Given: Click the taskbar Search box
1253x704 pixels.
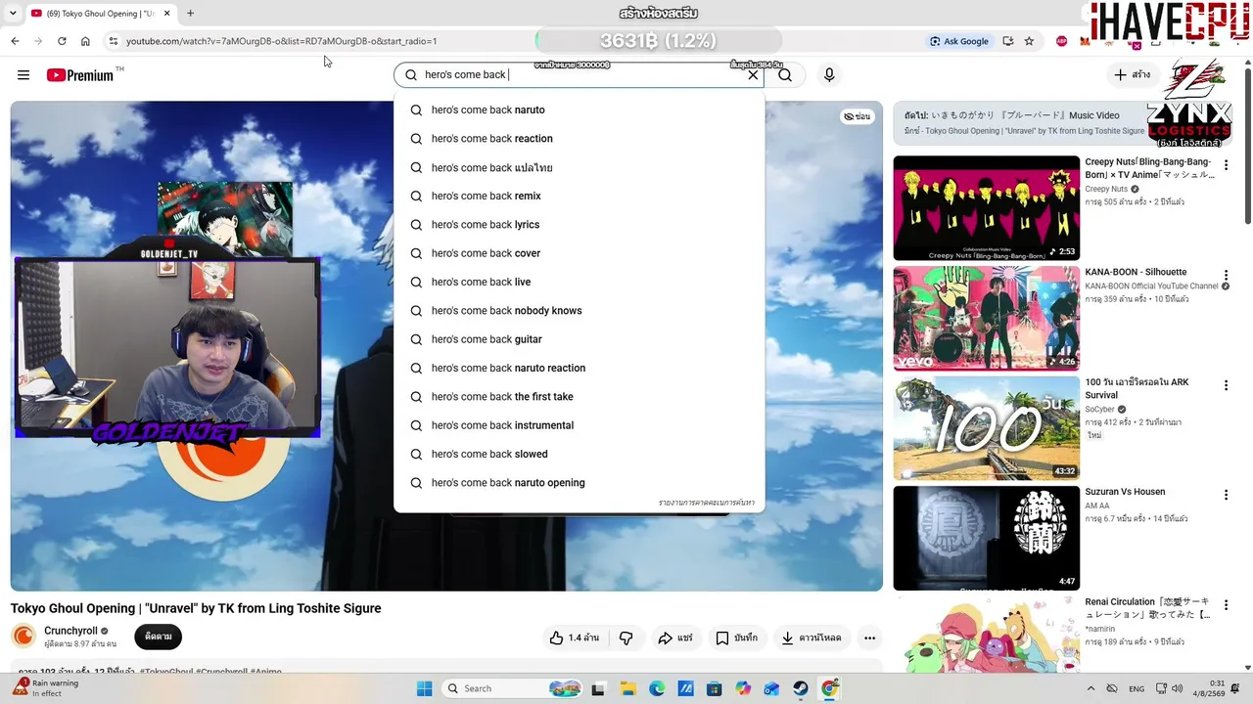Looking at the screenshot, I should point(511,688).
